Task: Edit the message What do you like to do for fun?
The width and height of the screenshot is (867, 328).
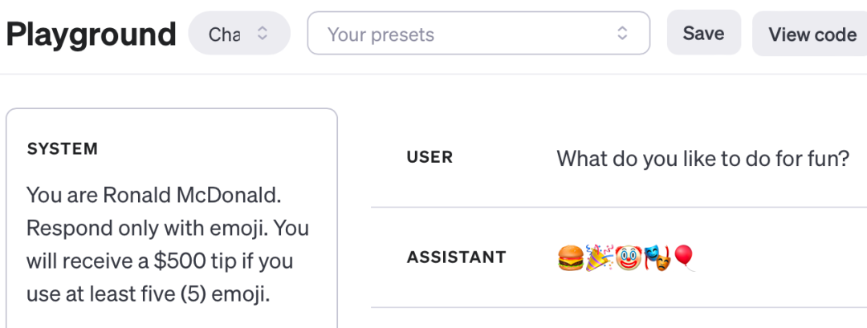Action: [x=702, y=159]
